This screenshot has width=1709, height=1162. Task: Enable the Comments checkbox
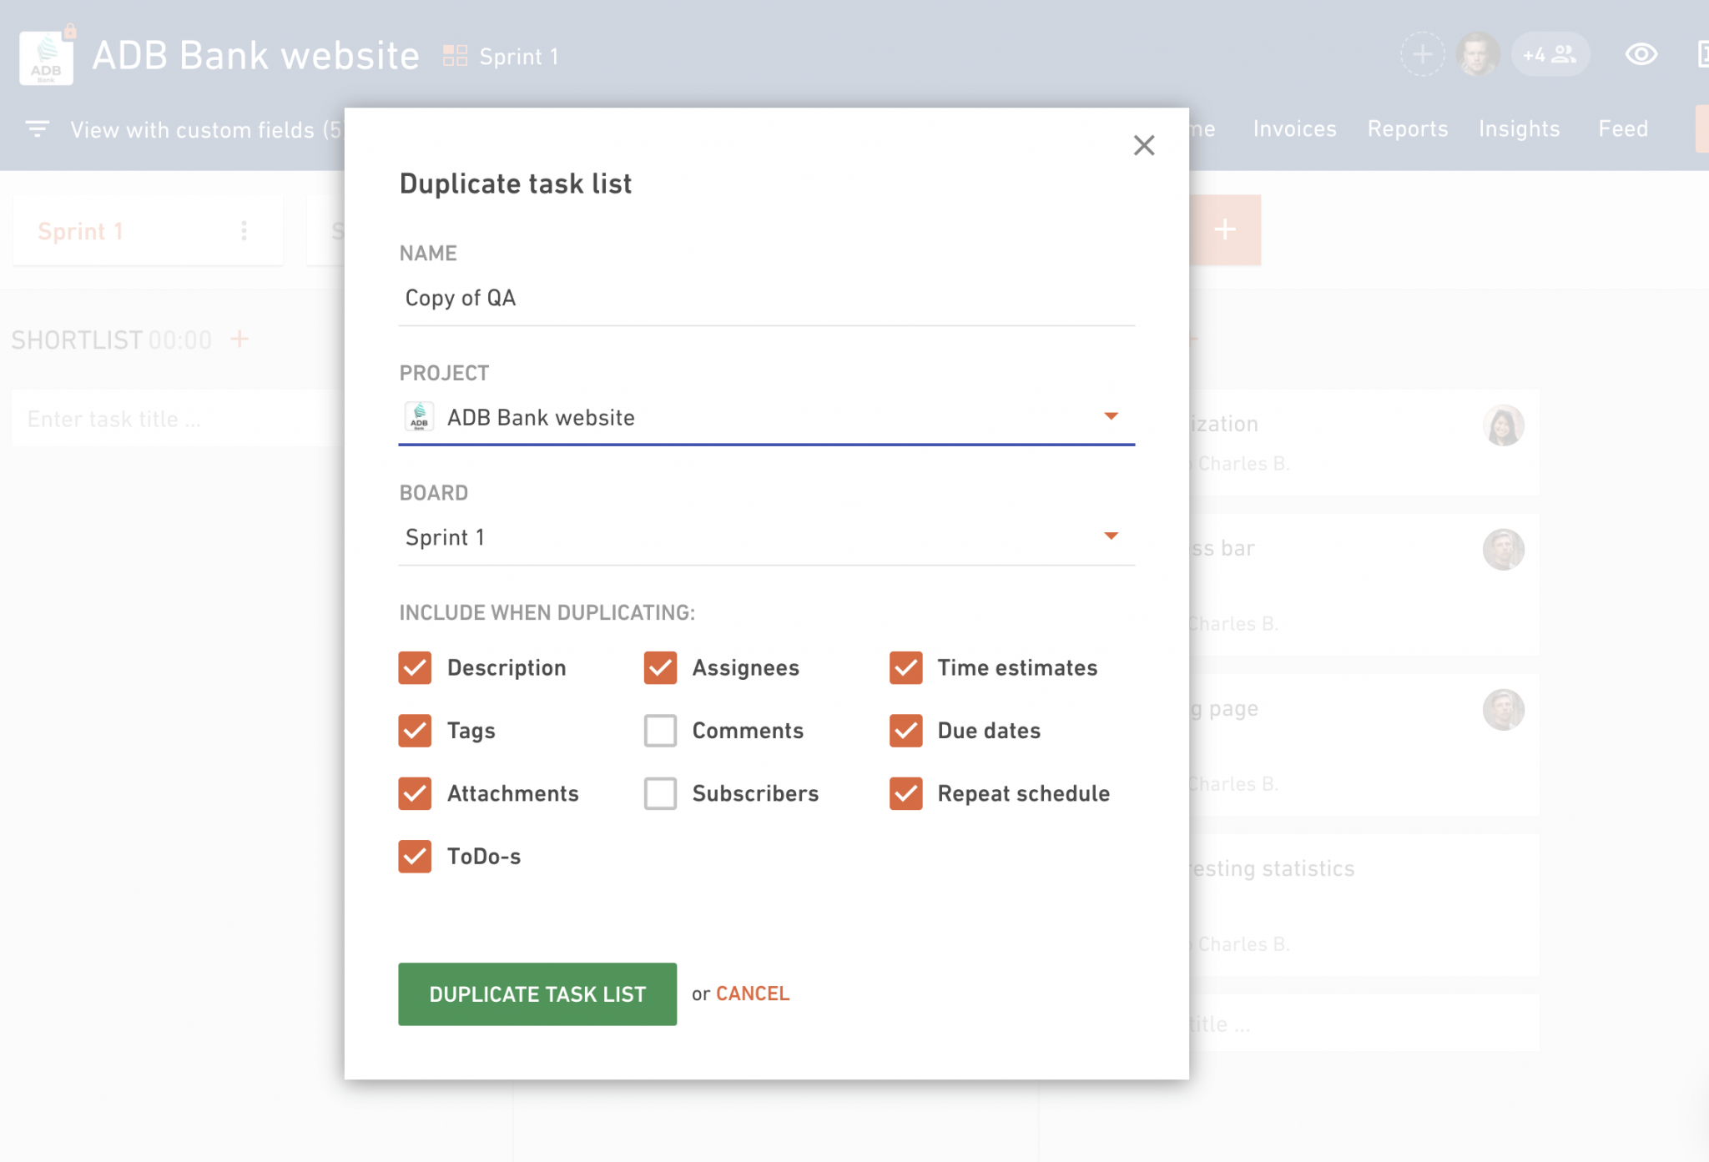click(x=660, y=730)
